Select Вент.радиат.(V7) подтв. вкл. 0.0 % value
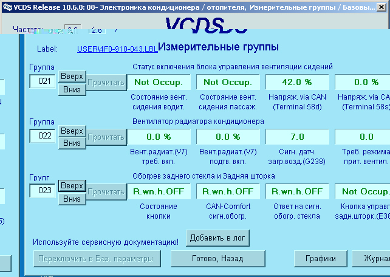390x277 pixels. [x=228, y=137]
